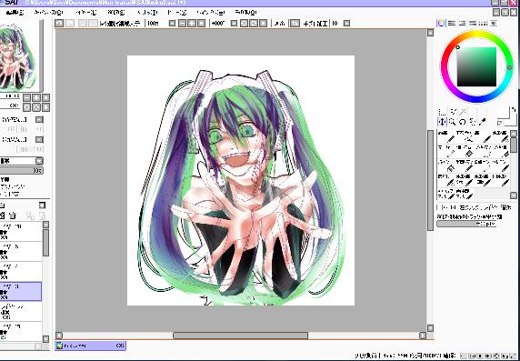Swap foreground and background colors arrow

point(514,109)
